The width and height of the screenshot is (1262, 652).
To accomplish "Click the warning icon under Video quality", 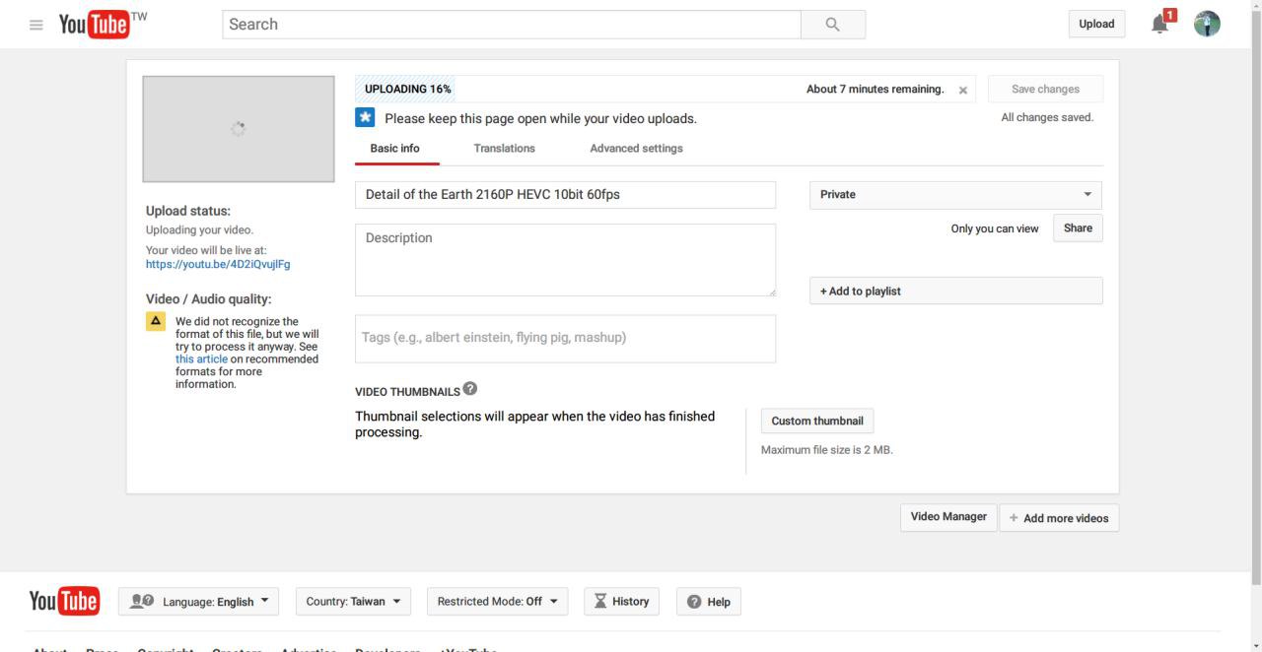I will (x=156, y=322).
